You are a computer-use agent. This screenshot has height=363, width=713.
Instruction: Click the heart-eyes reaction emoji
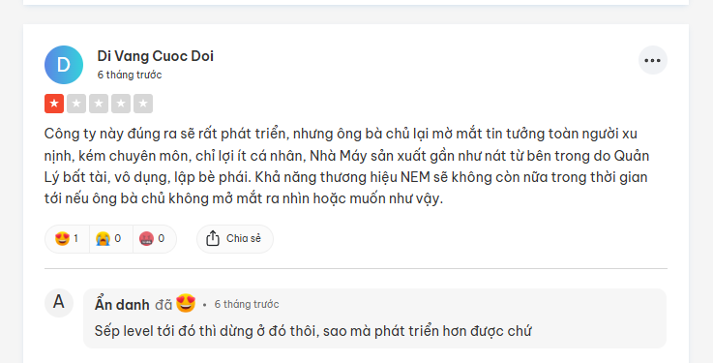click(62, 238)
